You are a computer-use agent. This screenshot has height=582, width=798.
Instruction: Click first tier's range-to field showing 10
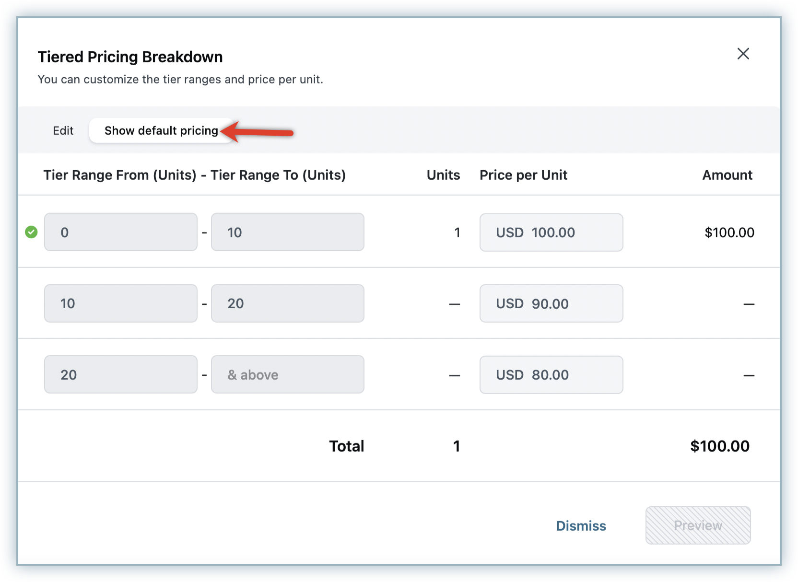(x=287, y=232)
